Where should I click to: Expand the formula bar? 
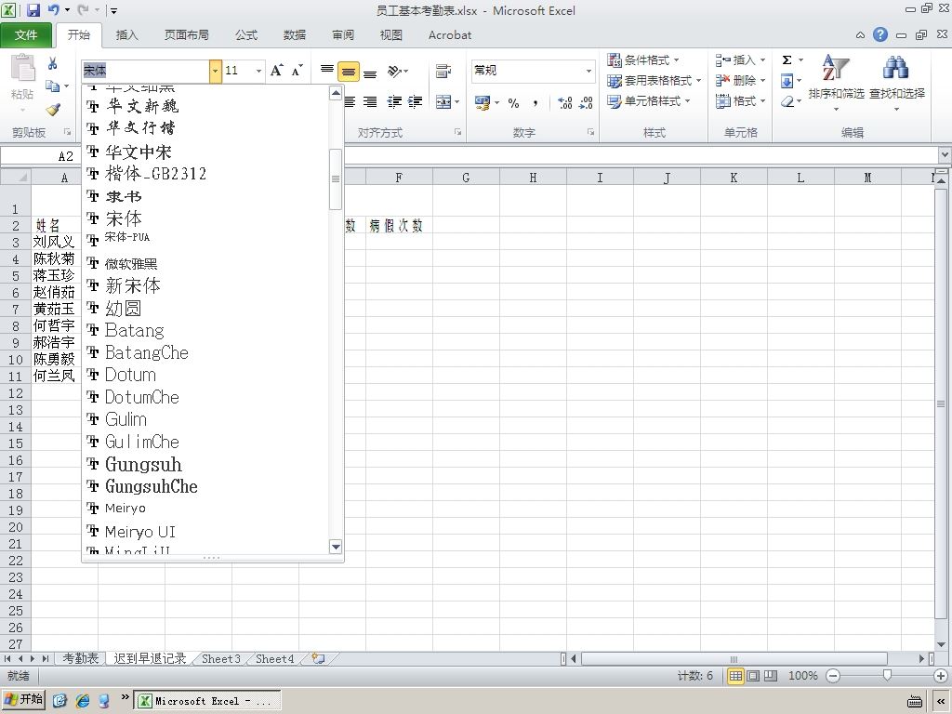945,155
